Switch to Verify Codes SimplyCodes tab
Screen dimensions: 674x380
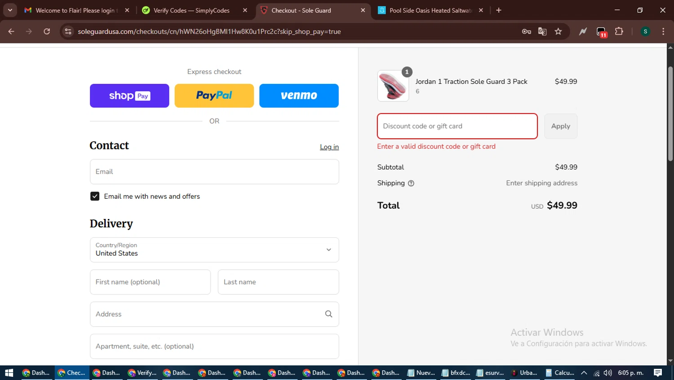coord(194,10)
